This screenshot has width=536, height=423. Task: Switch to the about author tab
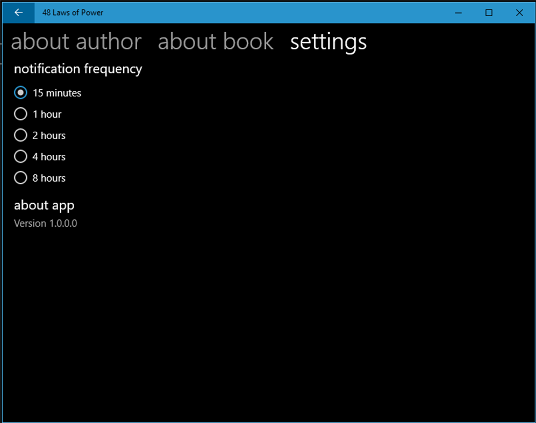(76, 41)
